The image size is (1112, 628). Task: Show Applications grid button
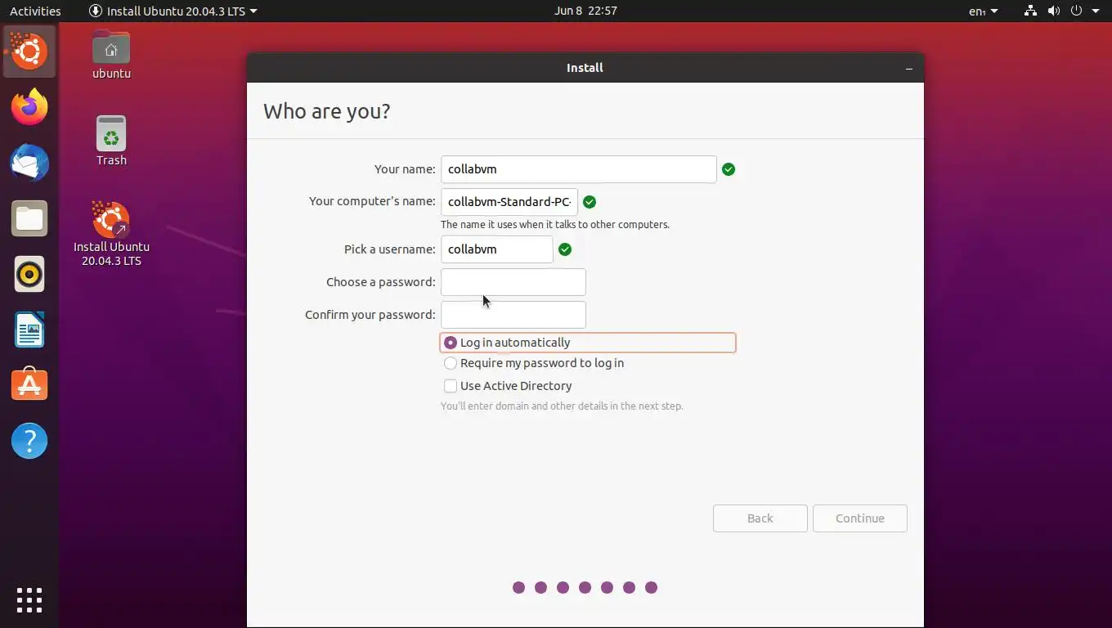29,599
